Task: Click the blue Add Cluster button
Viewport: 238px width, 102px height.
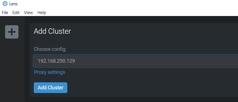Action: point(50,88)
